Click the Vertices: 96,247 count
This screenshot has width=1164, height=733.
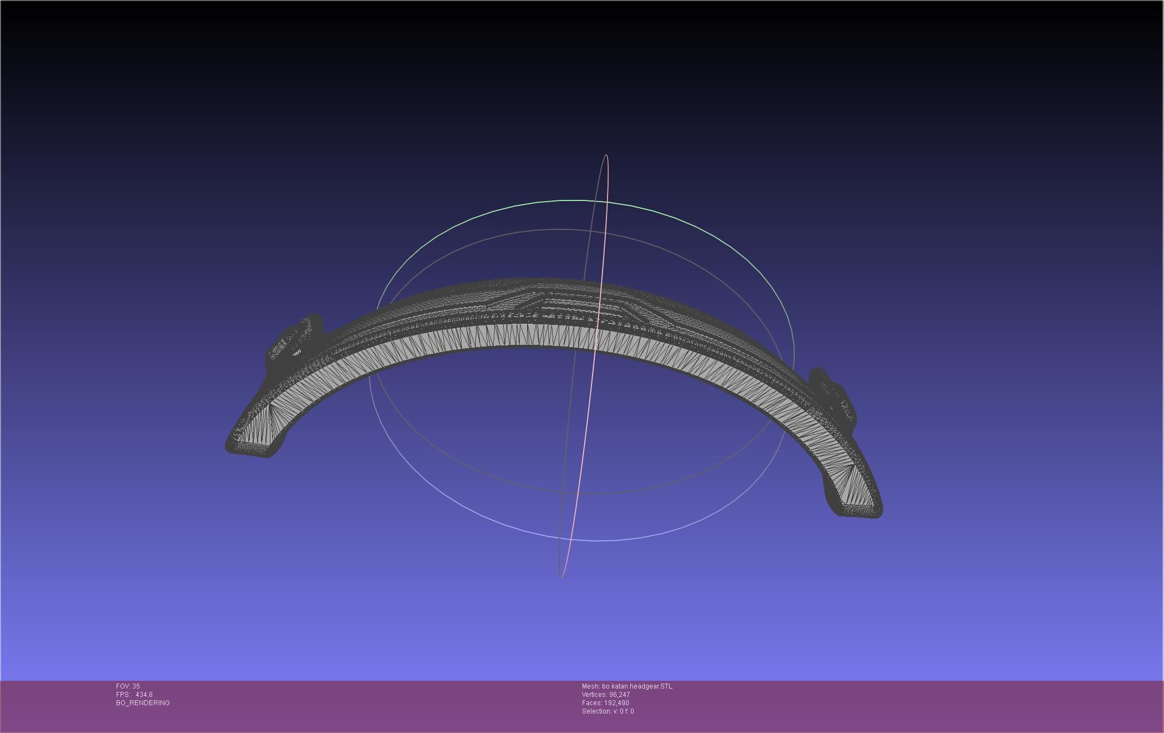pyautogui.click(x=605, y=695)
